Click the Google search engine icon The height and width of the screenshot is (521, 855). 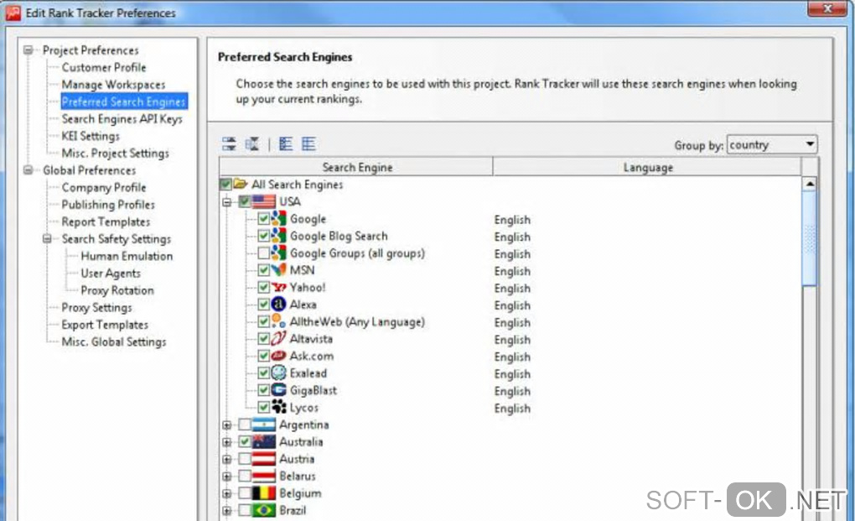(278, 219)
